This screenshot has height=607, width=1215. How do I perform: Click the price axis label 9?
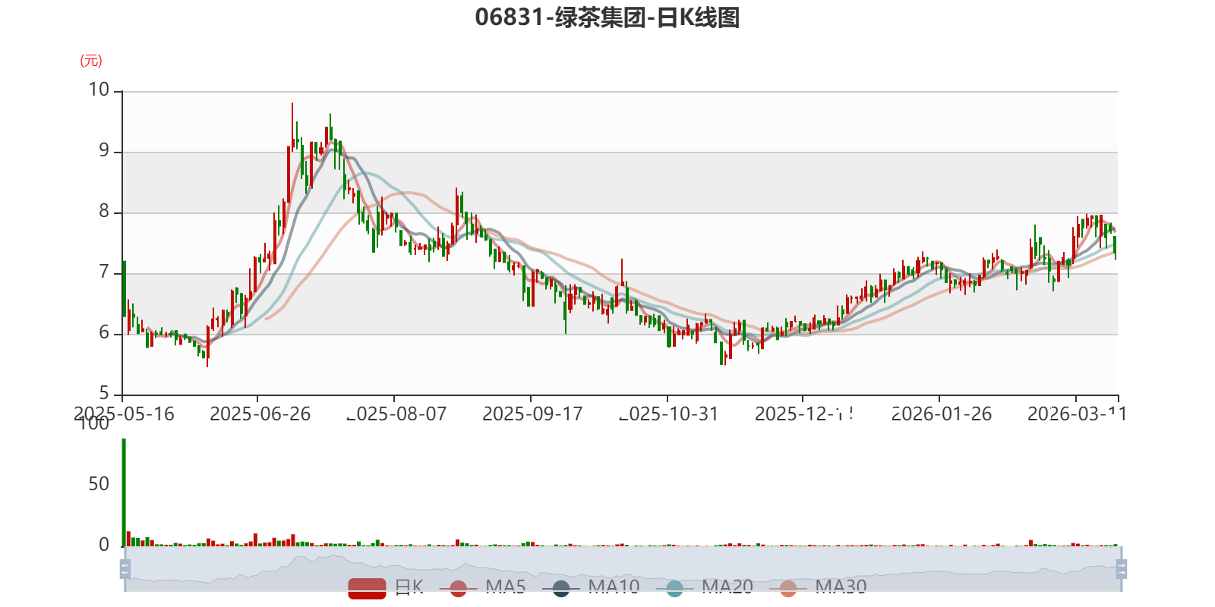(104, 150)
